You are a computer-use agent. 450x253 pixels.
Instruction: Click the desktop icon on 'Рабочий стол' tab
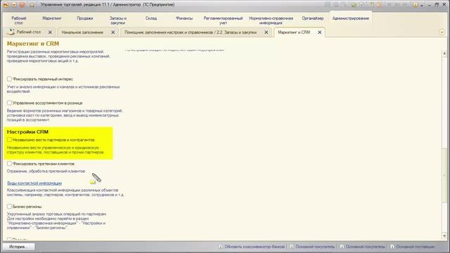coord(11,32)
